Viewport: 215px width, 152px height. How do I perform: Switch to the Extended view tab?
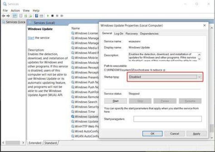35,143
